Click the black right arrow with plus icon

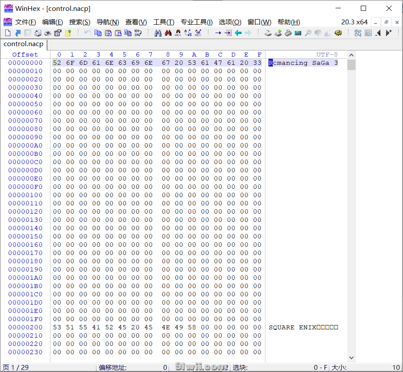point(389,33)
